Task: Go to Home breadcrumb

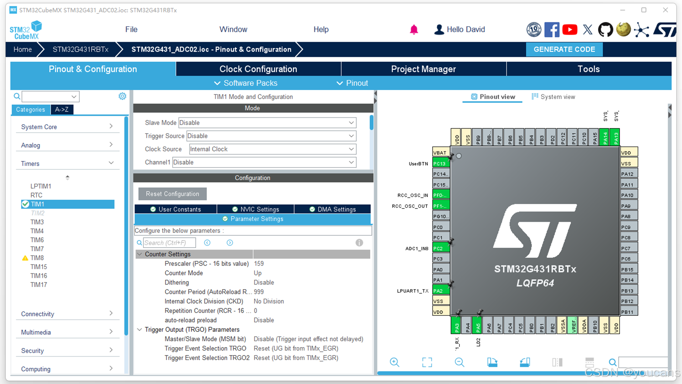Action: pos(23,49)
